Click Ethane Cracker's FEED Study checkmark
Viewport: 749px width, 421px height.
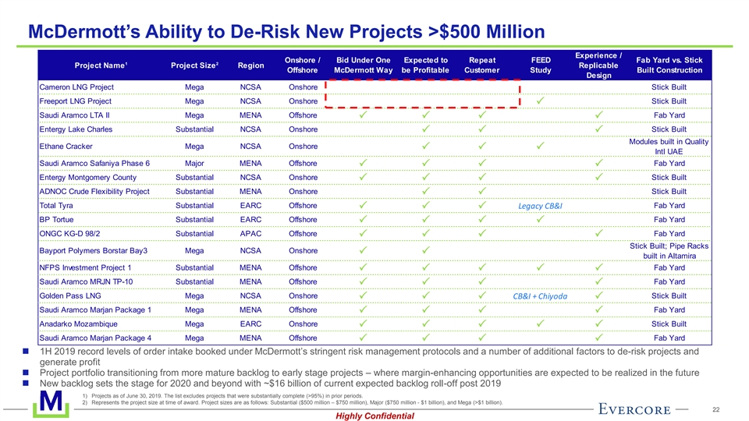coord(540,145)
